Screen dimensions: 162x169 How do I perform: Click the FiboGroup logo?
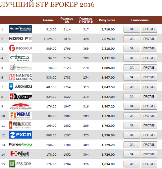pyautogui.click(x=20, y=48)
